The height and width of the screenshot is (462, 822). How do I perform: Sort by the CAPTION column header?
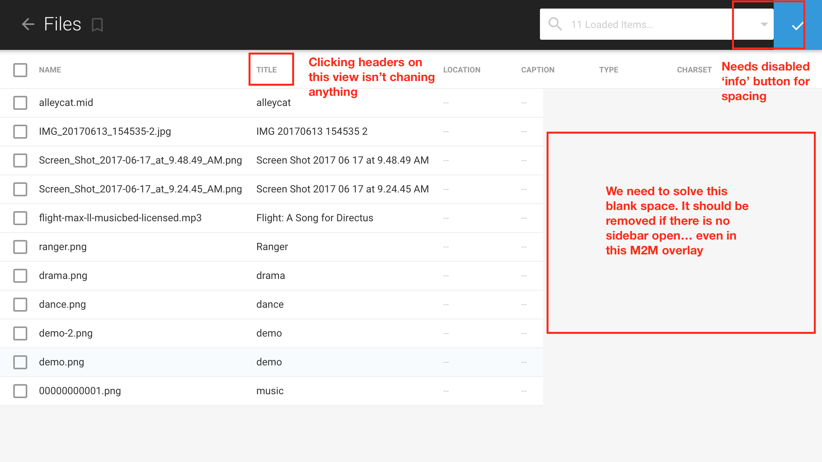(x=538, y=70)
